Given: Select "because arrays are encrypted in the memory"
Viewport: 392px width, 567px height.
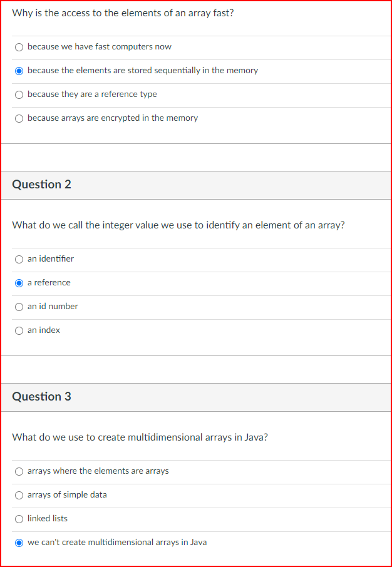Looking at the screenshot, I should tap(19, 118).
